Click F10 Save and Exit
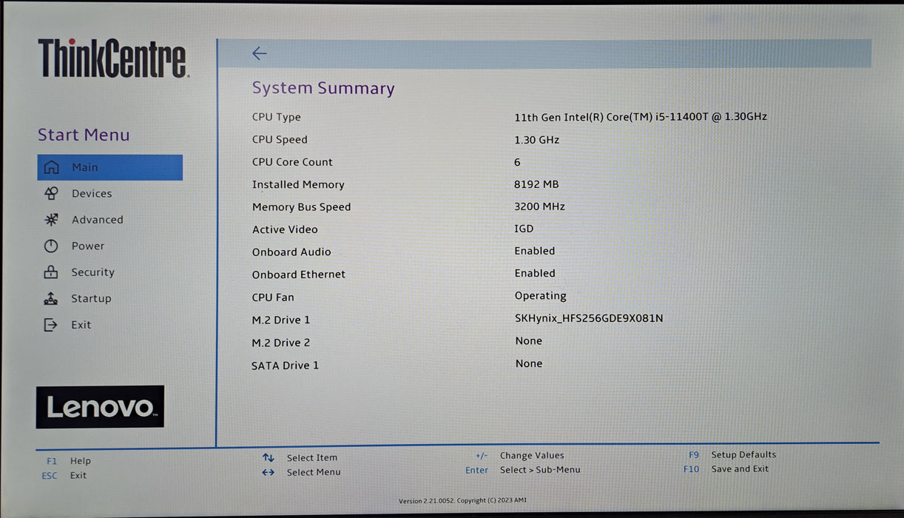 [726, 469]
